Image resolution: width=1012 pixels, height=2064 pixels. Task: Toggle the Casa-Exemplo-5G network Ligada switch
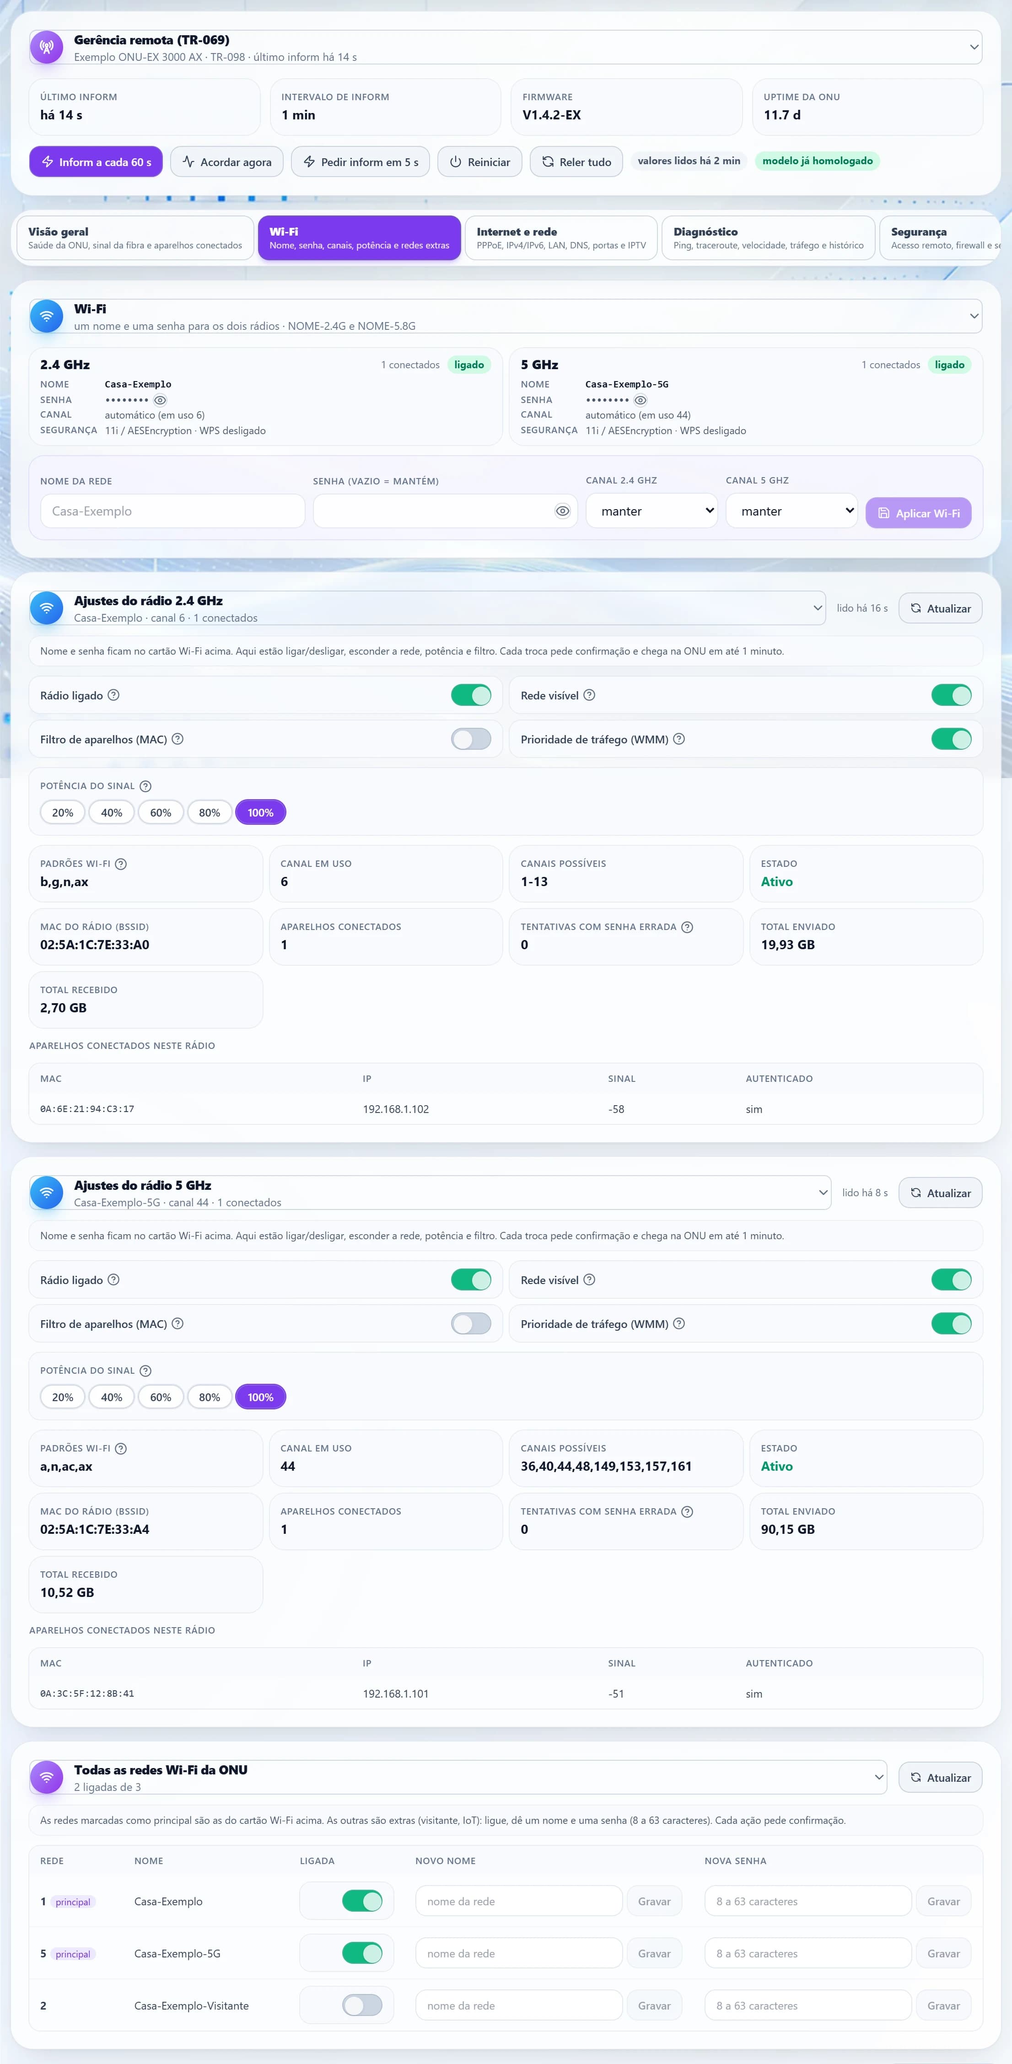click(362, 1953)
